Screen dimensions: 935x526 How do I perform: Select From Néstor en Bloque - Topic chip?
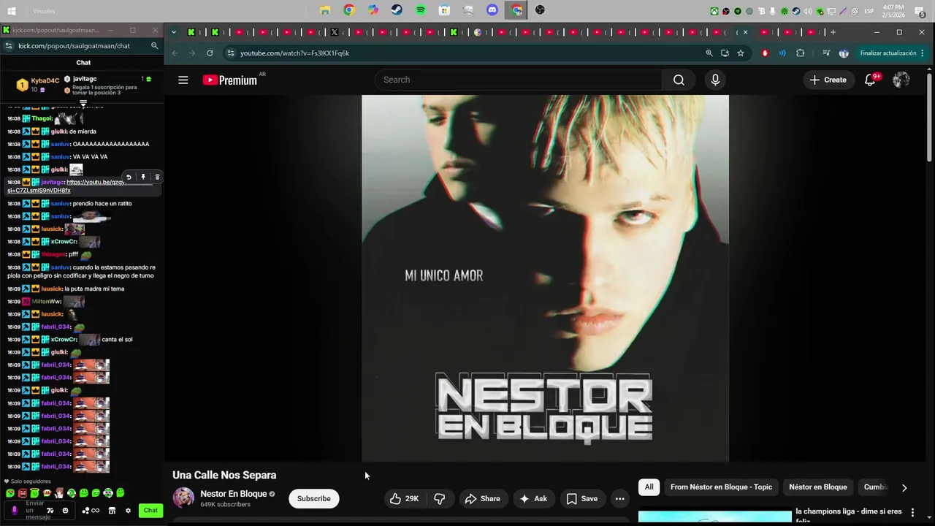721,487
